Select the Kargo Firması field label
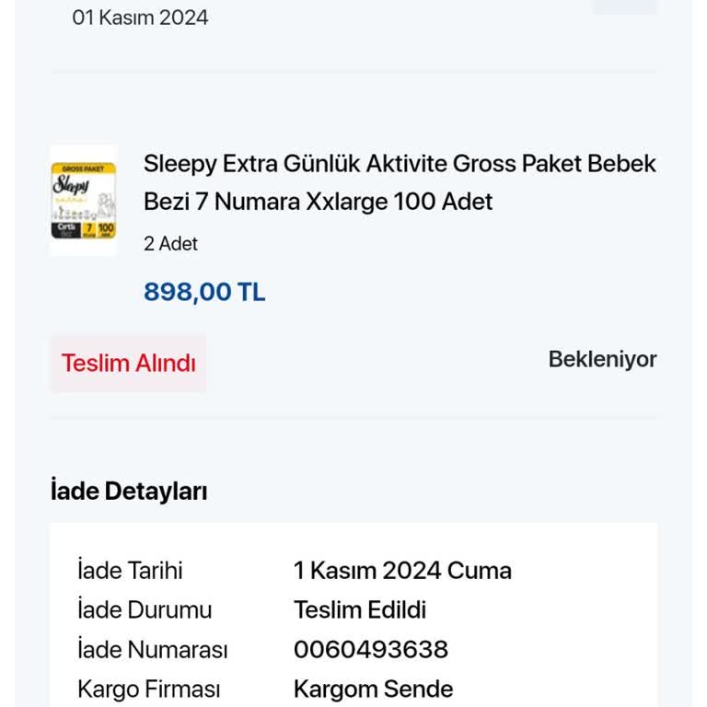The height and width of the screenshot is (707, 707). [148, 690]
